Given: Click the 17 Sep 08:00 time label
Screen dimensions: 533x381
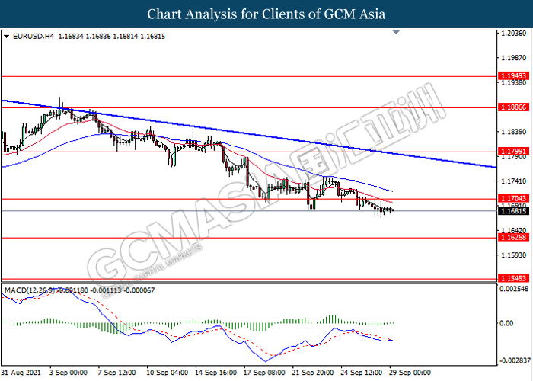Looking at the screenshot, I should [x=264, y=373].
